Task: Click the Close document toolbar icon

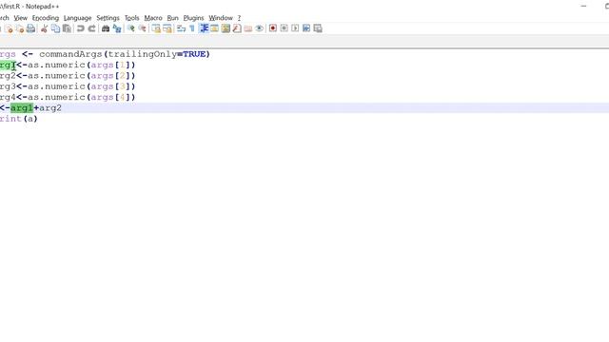Action: 9,28
